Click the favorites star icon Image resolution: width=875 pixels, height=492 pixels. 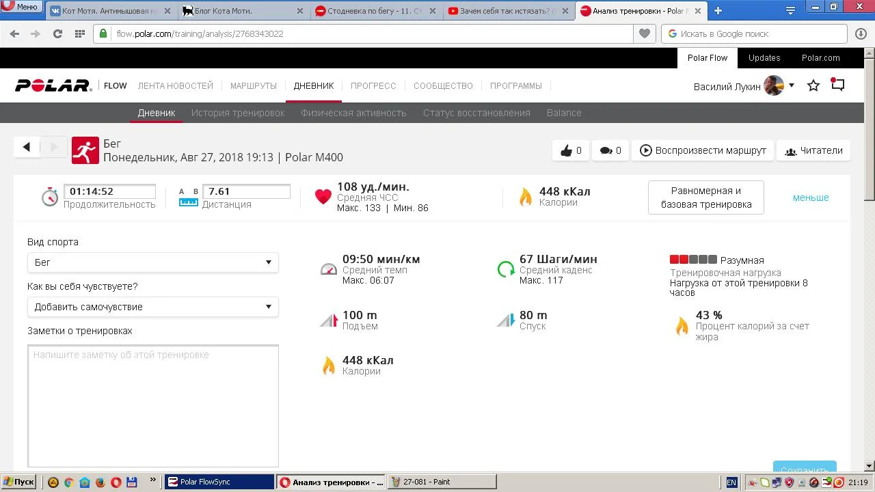point(813,86)
